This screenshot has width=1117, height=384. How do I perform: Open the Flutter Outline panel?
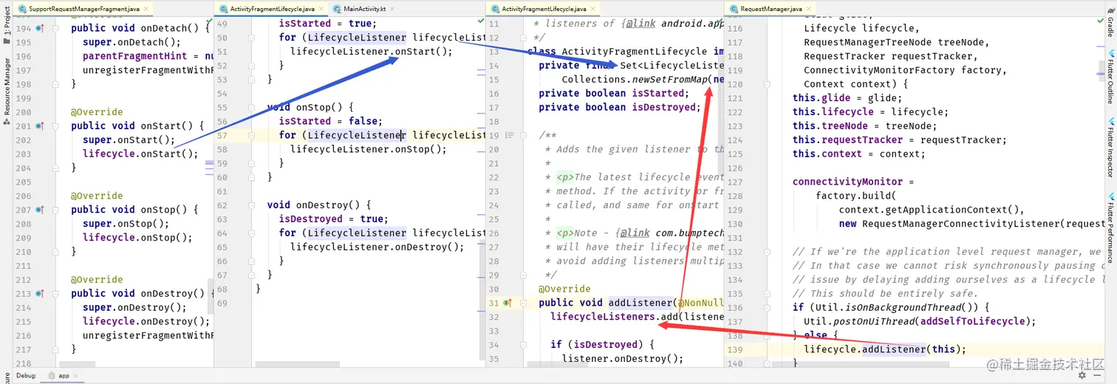(x=1110, y=78)
